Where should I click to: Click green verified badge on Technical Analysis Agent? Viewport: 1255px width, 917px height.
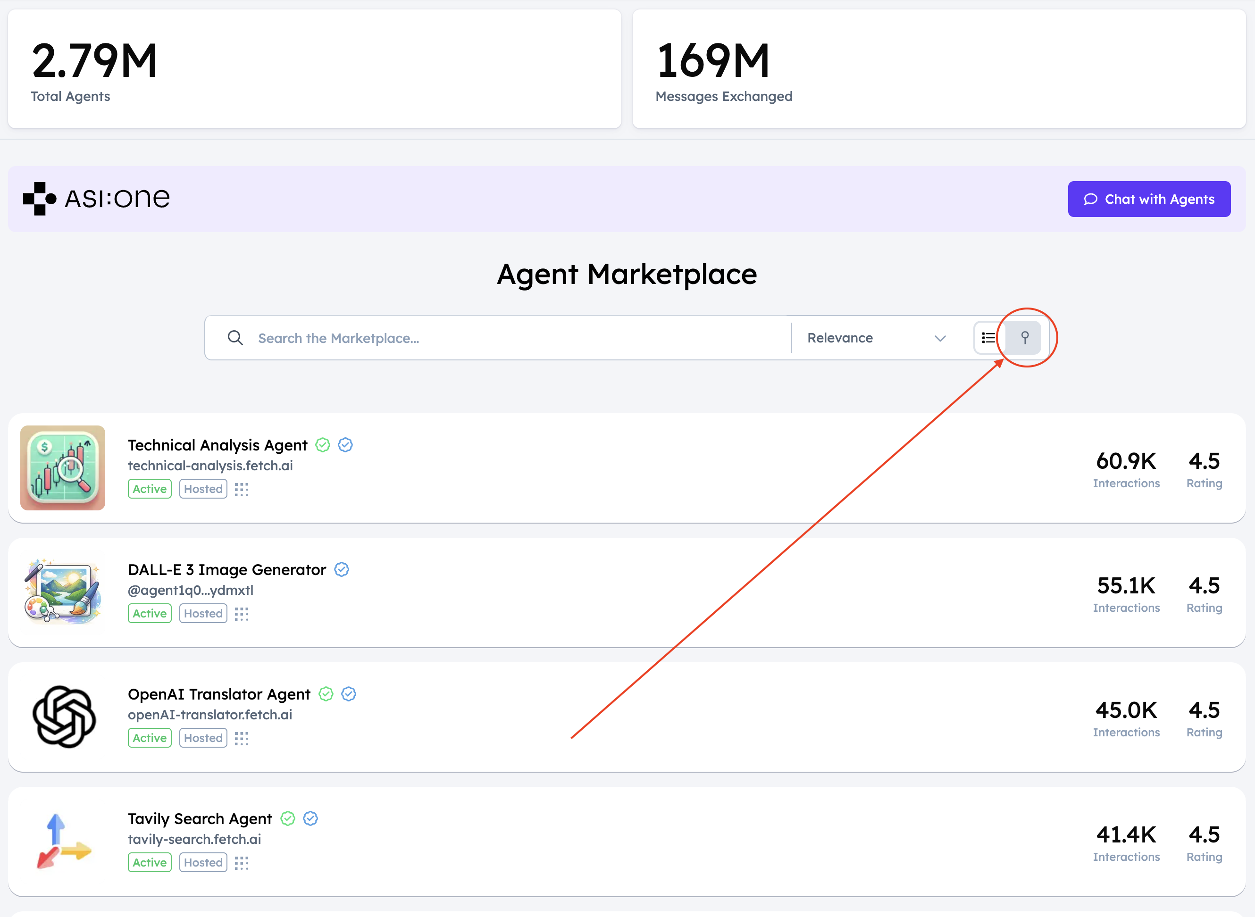coord(323,445)
